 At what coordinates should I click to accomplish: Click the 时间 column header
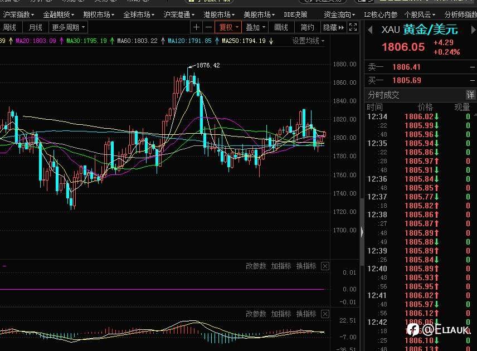coord(375,107)
